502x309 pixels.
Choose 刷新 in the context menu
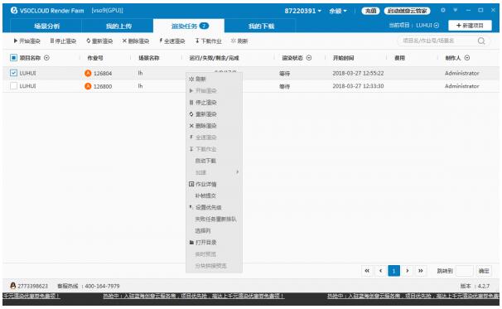pos(214,79)
